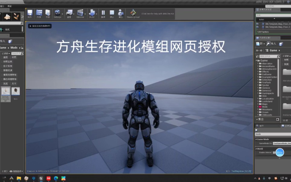
Task: Open the Settings dropdown arrow
Action: pos(62,14)
